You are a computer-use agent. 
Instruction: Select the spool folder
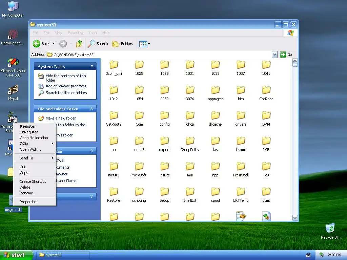coord(215,195)
